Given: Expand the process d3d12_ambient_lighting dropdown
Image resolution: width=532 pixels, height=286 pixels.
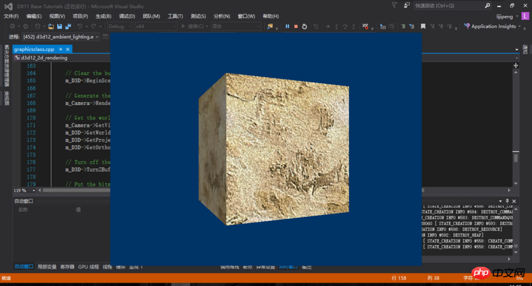Looking at the screenshot, I should pyautogui.click(x=96, y=36).
